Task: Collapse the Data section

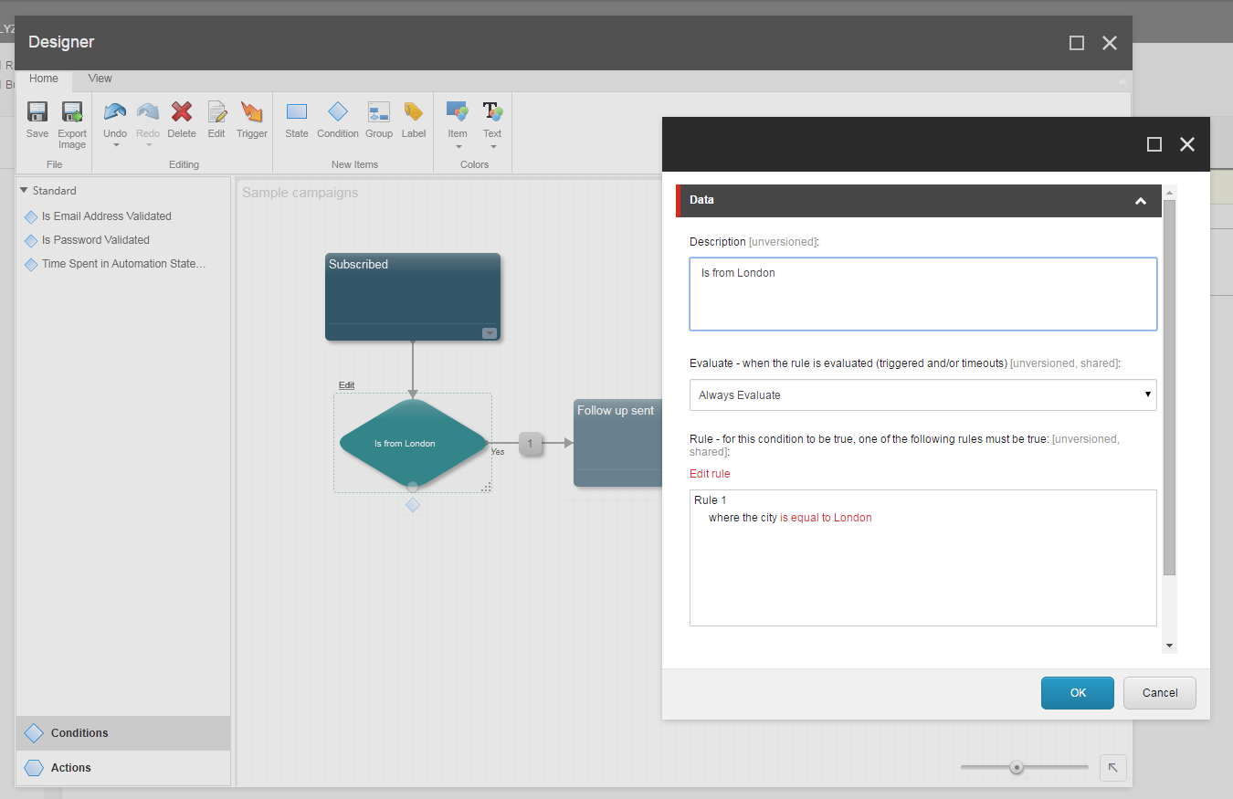Action: pos(1140,200)
